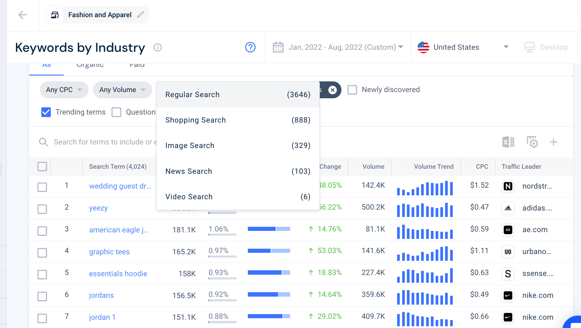Open the american eagle j... keyword link
Screen dimensions: 581x328
click(119, 230)
